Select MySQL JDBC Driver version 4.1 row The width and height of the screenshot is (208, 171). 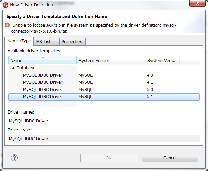tap(104, 82)
